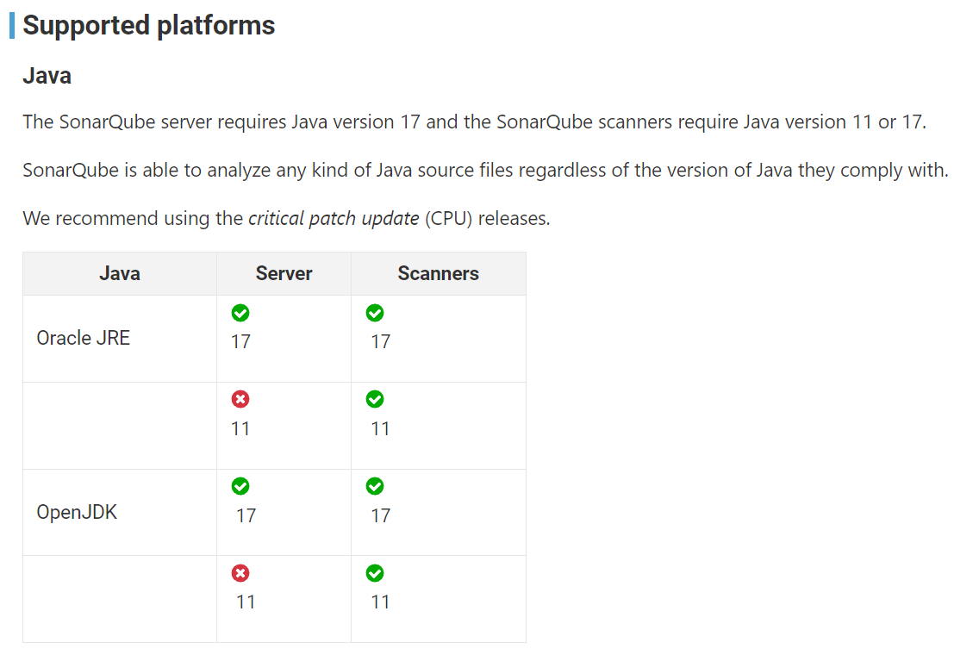
Task: Click number 17 in Oracle JRE Server cell
Action: 241,341
